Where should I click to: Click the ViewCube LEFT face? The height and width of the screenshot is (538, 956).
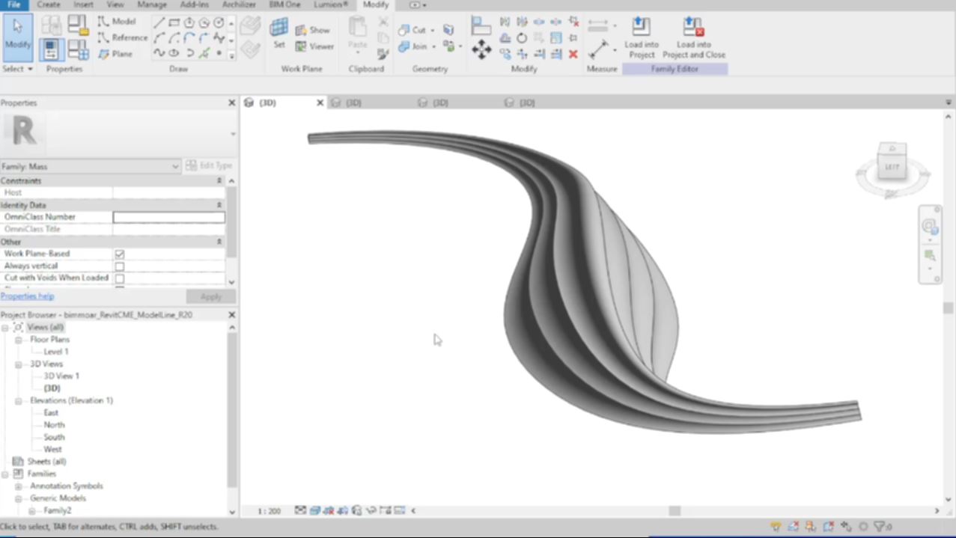pyautogui.click(x=892, y=166)
